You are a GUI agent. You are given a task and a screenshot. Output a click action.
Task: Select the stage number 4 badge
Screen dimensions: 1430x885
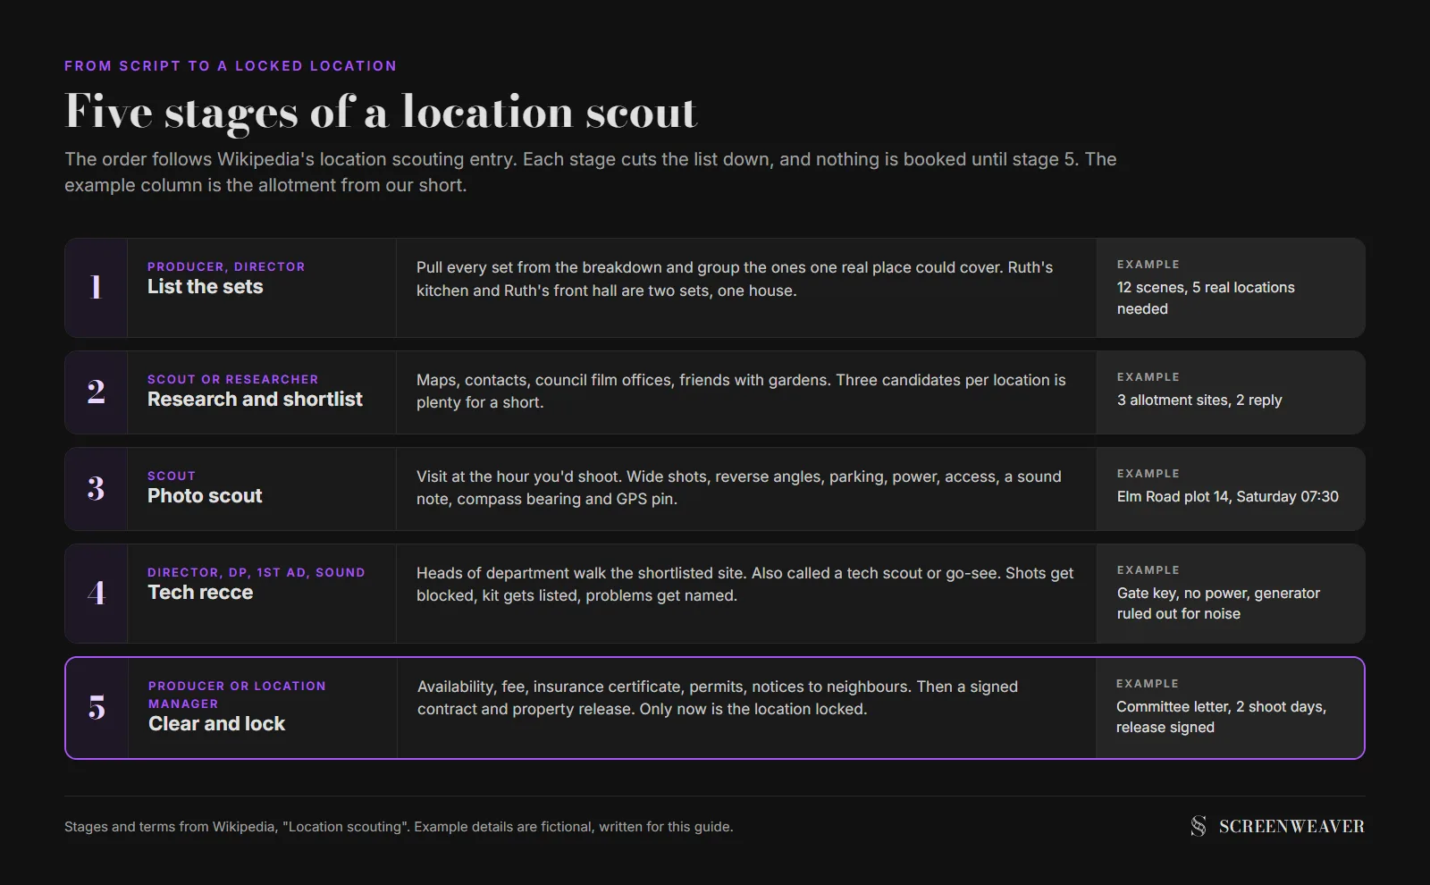[x=96, y=594]
